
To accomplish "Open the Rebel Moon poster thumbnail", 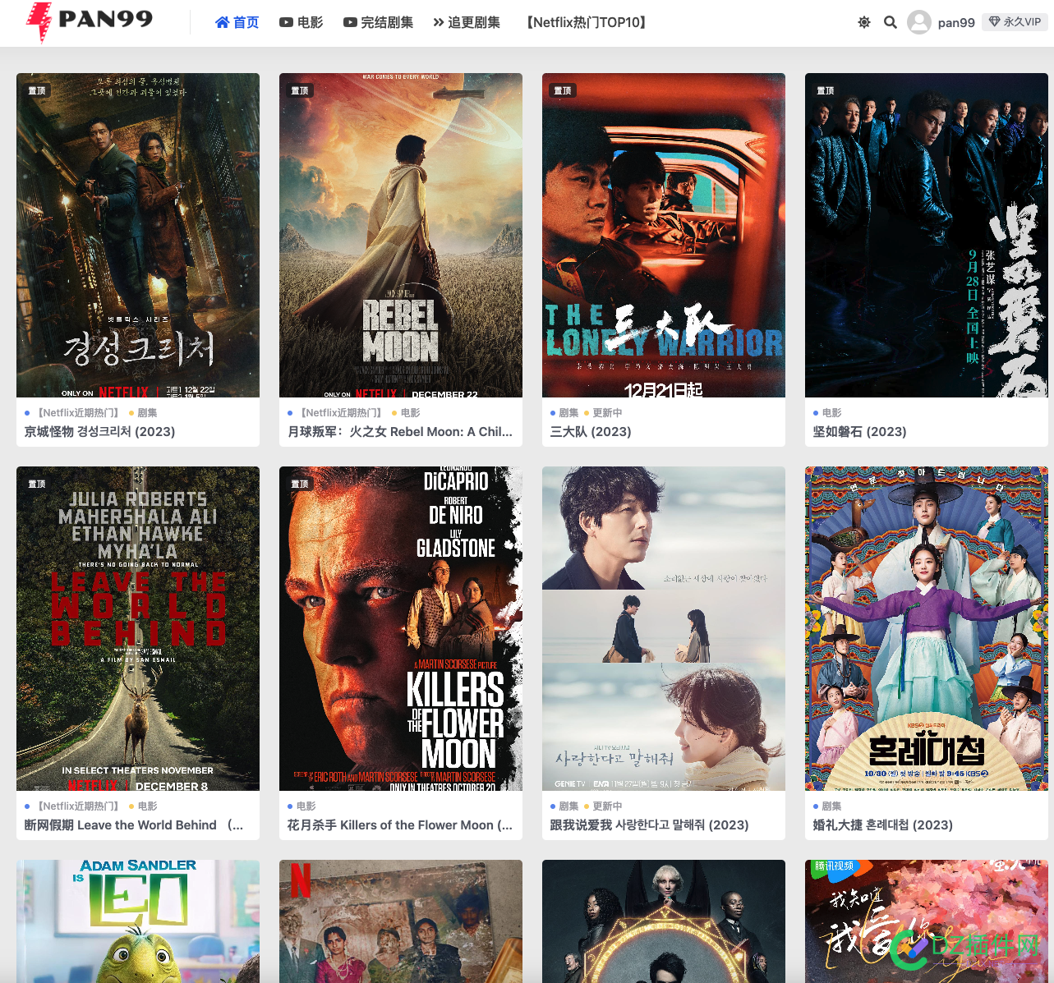I will coord(401,235).
